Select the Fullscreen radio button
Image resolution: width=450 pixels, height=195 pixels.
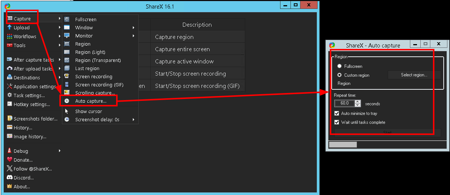[x=339, y=66]
